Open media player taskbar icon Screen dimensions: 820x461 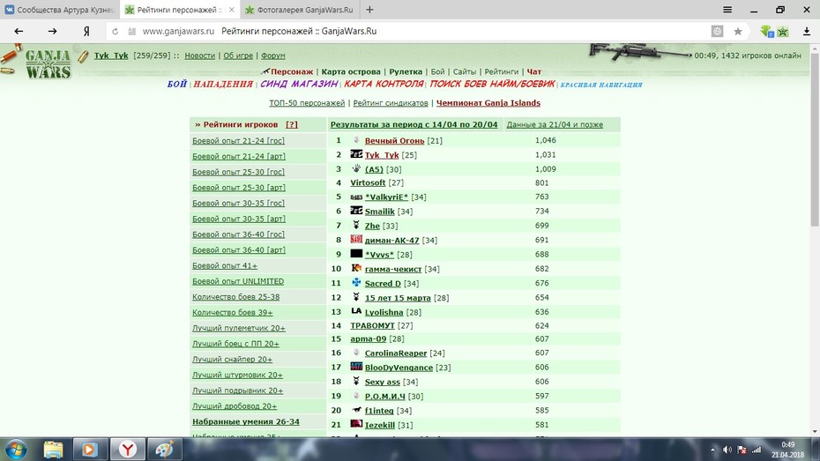pyautogui.click(x=89, y=449)
